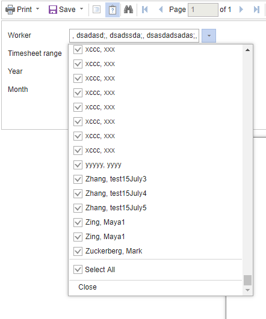Image resolution: width=266 pixels, height=319 pixels.
Task: Click the 'Save' text label
Action: point(67,10)
